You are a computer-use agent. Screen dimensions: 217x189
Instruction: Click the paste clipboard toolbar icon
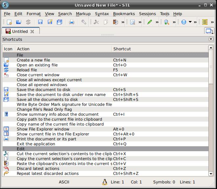click(x=115, y=22)
